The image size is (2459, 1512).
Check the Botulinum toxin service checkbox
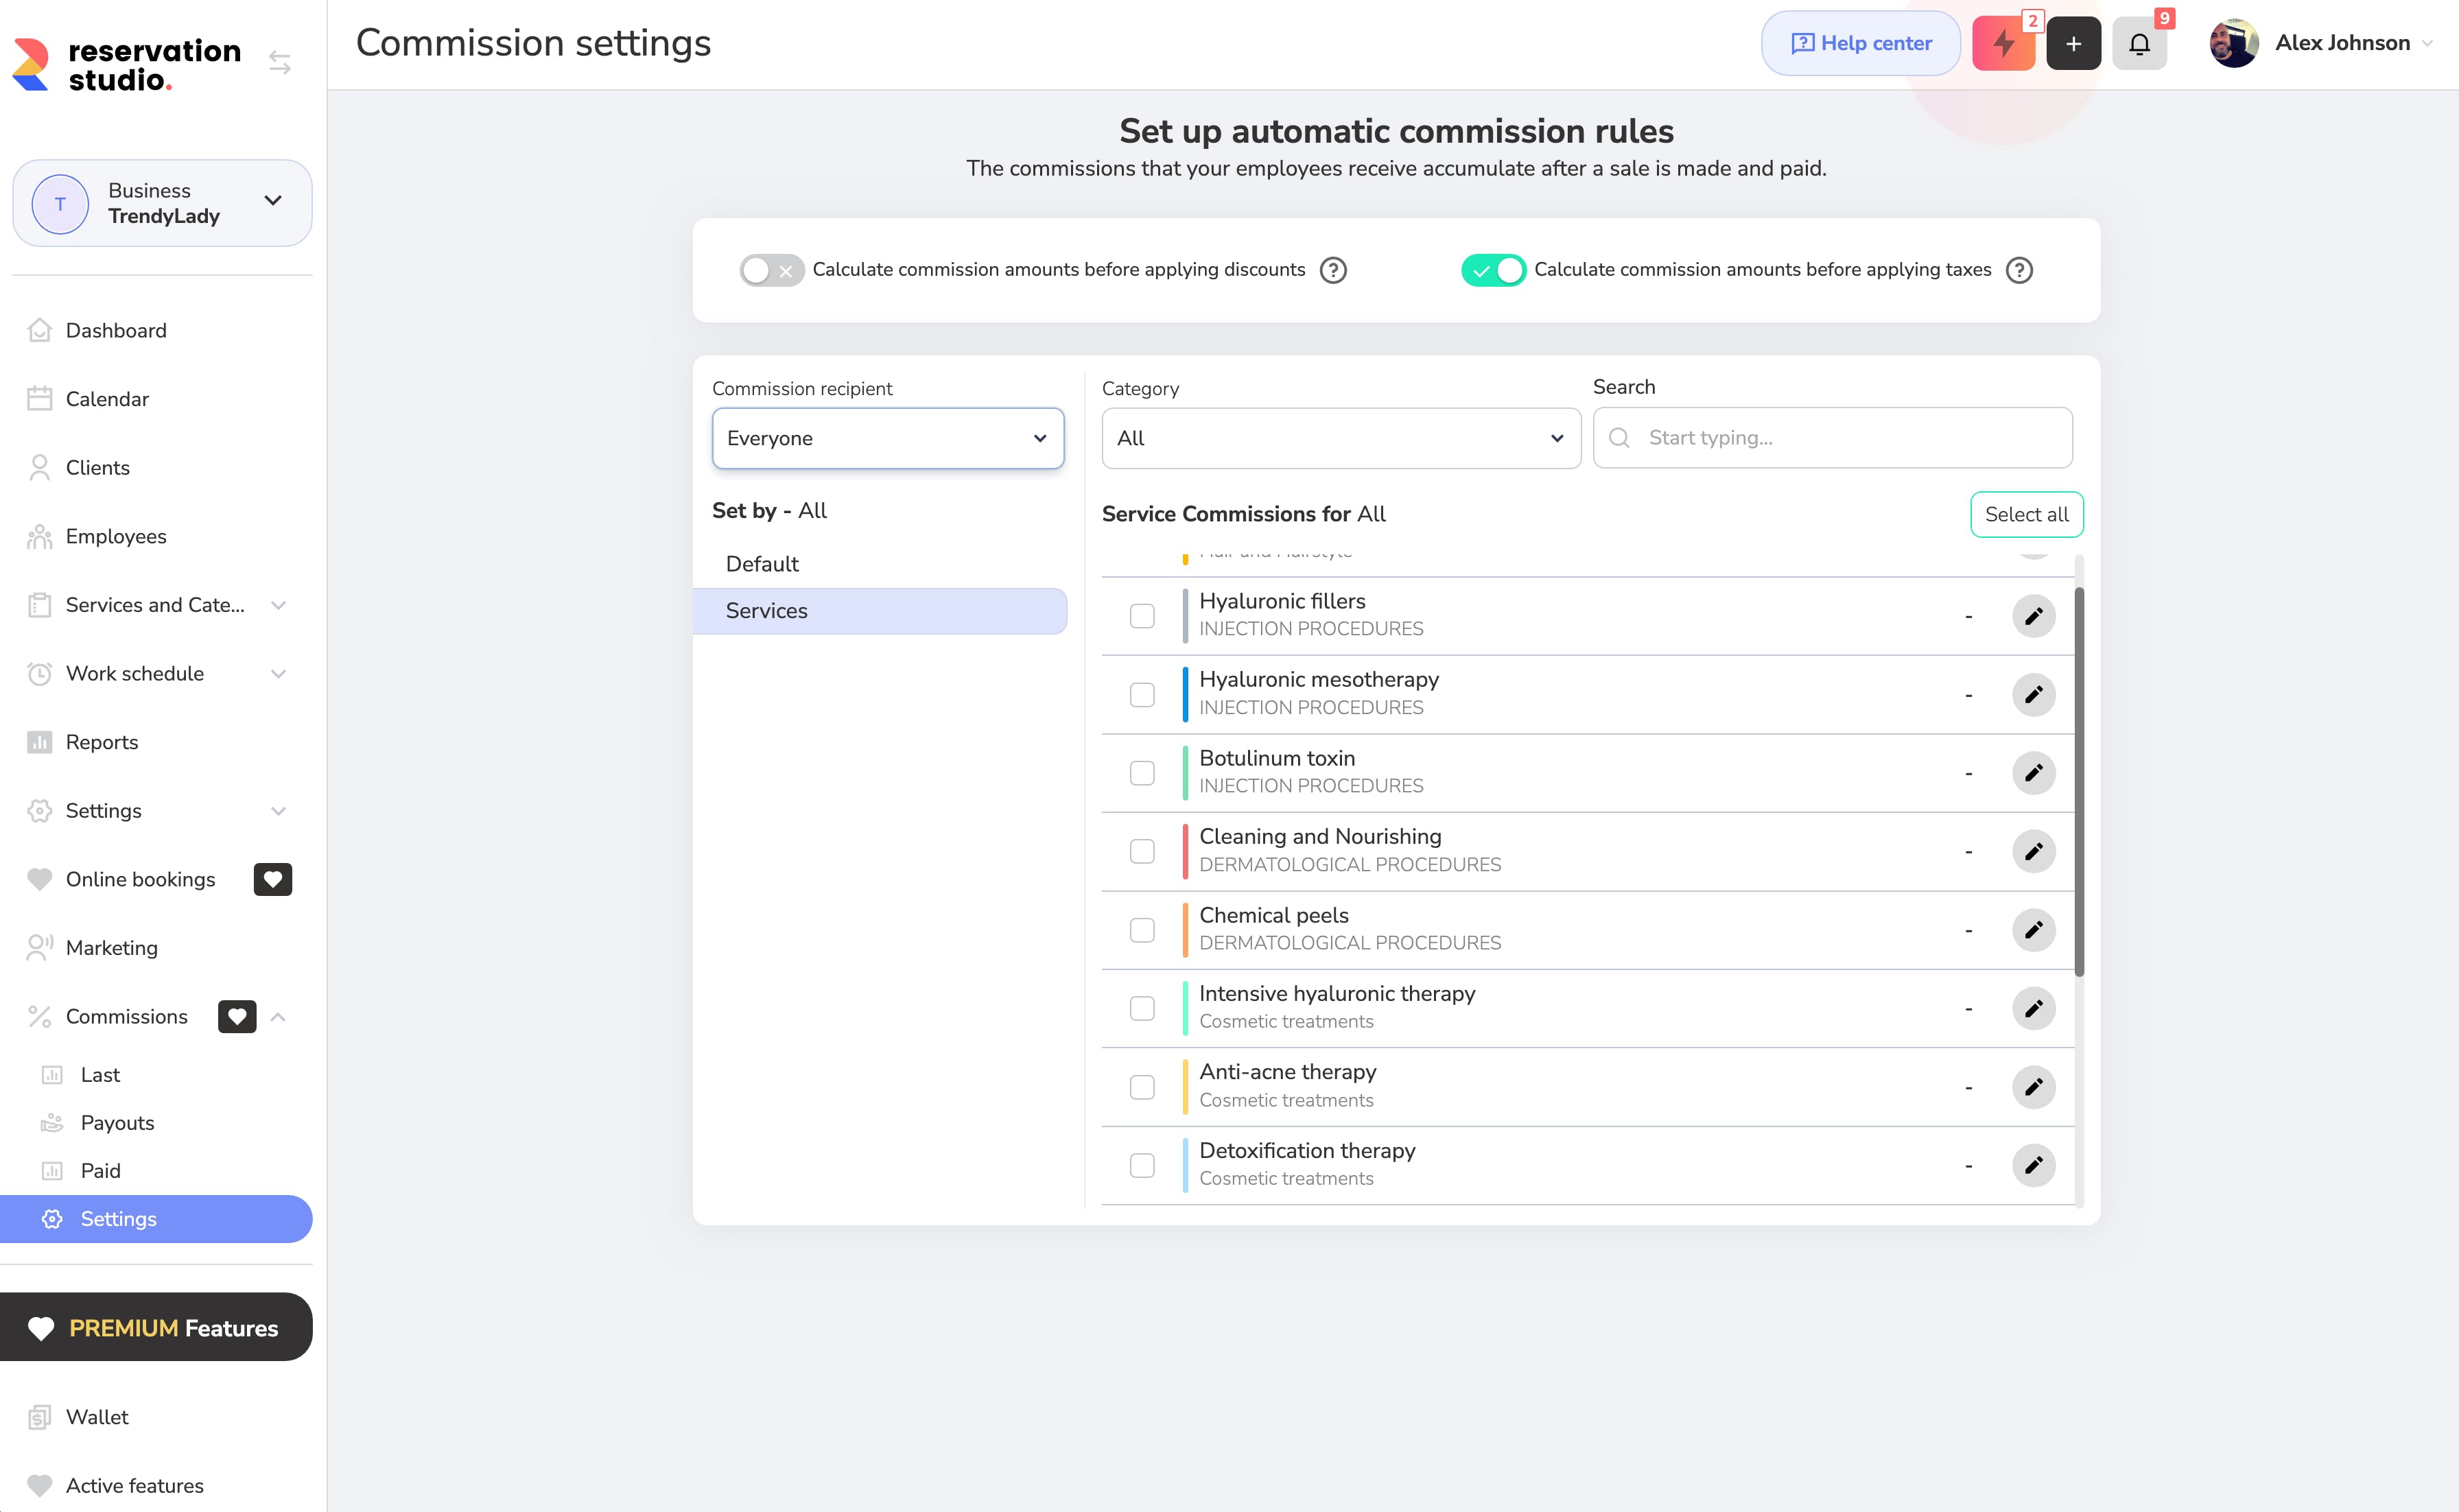click(1142, 773)
